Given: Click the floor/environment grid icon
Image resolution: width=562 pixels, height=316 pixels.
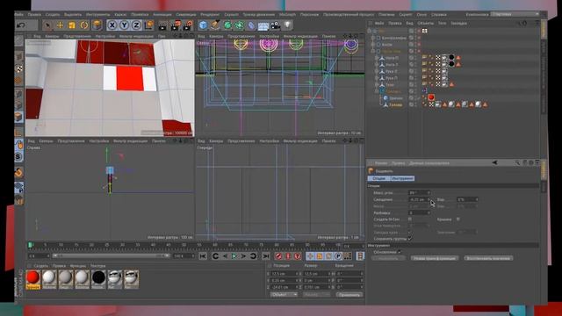Looking at the screenshot, I should tap(263, 25).
